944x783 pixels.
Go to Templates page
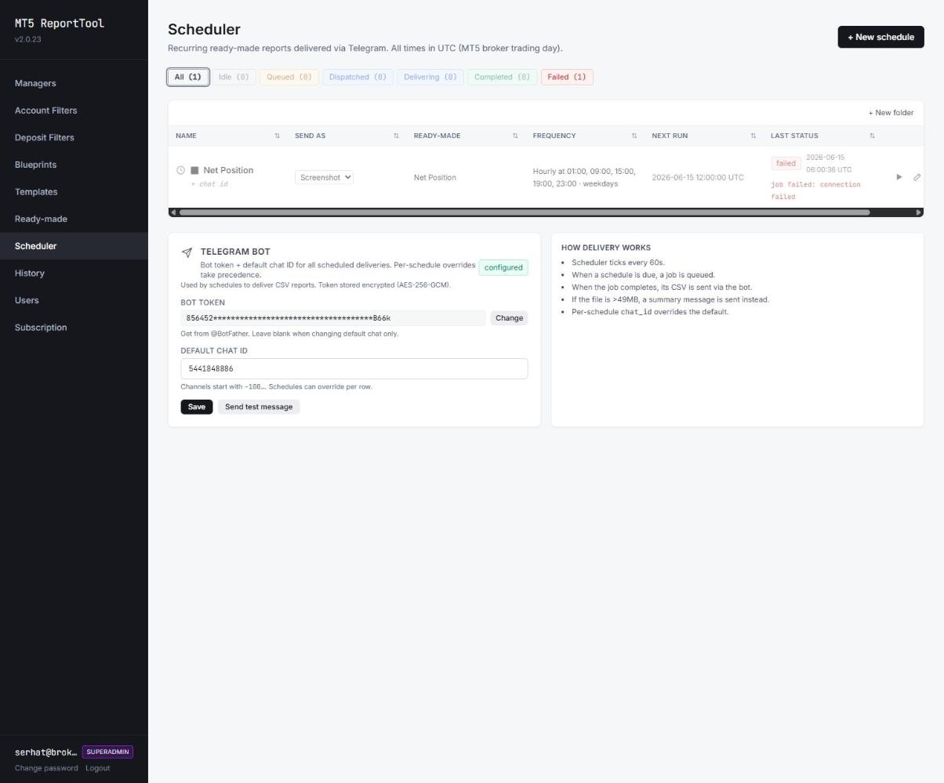[74, 192]
